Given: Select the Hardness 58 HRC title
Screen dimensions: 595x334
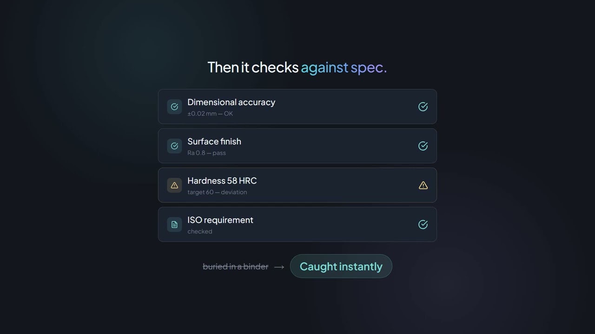Looking at the screenshot, I should (222, 181).
